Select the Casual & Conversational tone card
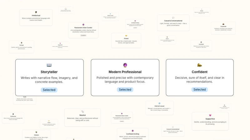 click(x=173, y=23)
